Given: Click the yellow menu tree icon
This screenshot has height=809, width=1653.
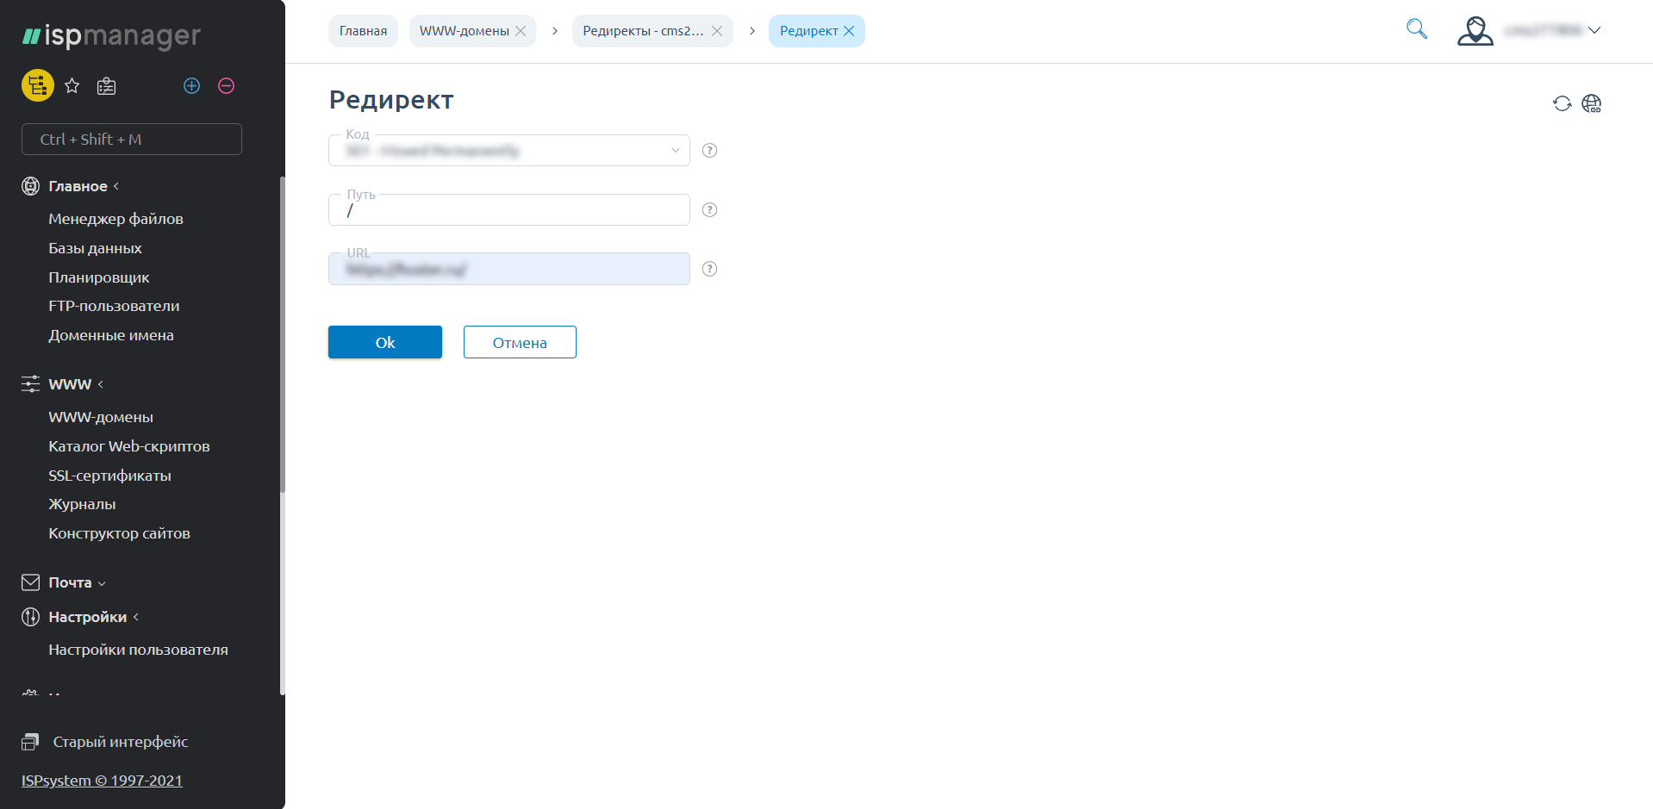Looking at the screenshot, I should click(x=37, y=85).
